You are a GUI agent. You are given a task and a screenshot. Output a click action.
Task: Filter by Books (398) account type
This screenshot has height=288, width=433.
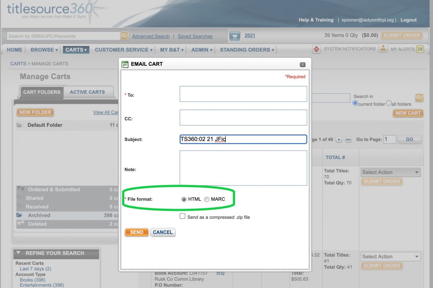(32, 280)
